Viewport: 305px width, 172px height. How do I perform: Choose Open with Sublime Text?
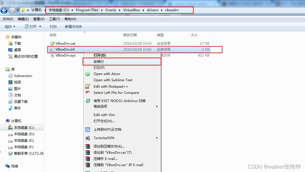113,80
